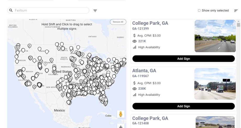Viewport: 241px width, 128px height.
Task: Click the Fairburn search input field
Action: pyautogui.click(x=50, y=10)
